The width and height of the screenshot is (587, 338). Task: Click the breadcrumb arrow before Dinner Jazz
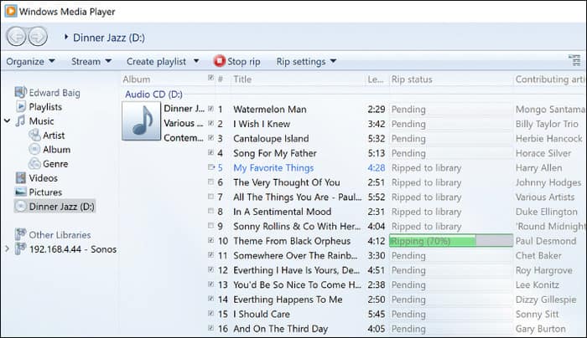[66, 37]
